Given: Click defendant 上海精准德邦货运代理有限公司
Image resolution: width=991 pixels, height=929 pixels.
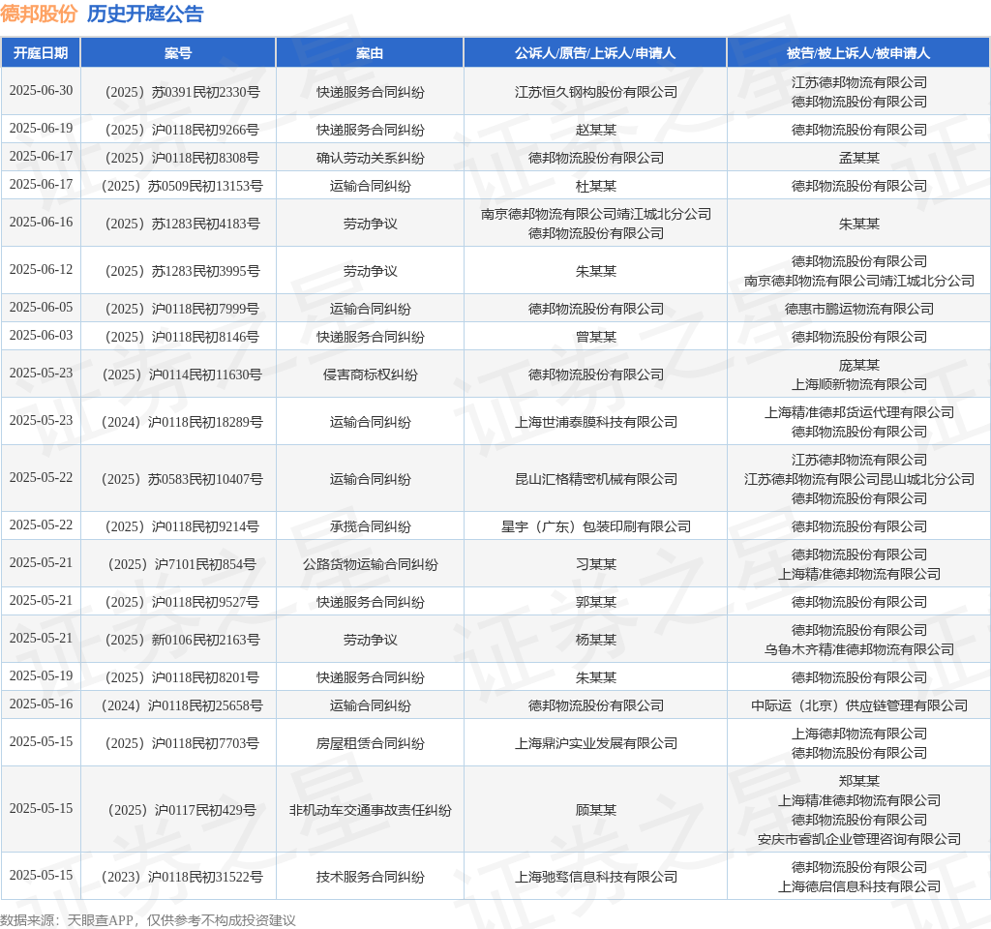Looking at the screenshot, I should coord(859,412).
